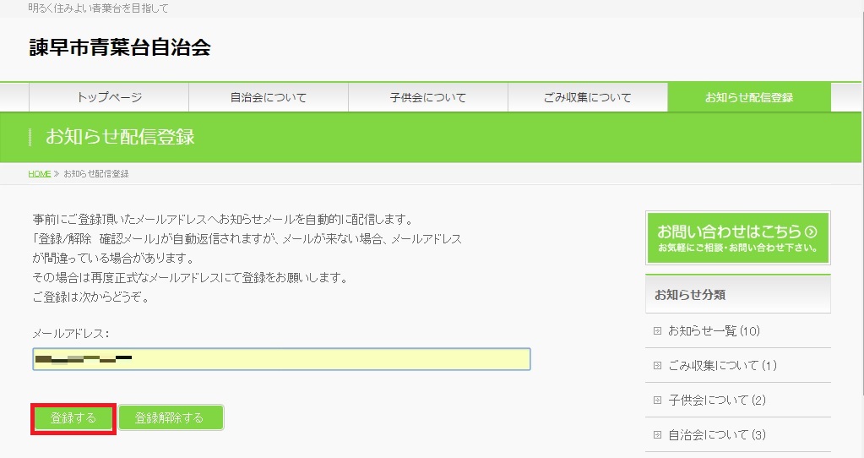Open the ごみ収集について tab in the navigation bar
The image size is (864, 458).
pyautogui.click(x=587, y=97)
